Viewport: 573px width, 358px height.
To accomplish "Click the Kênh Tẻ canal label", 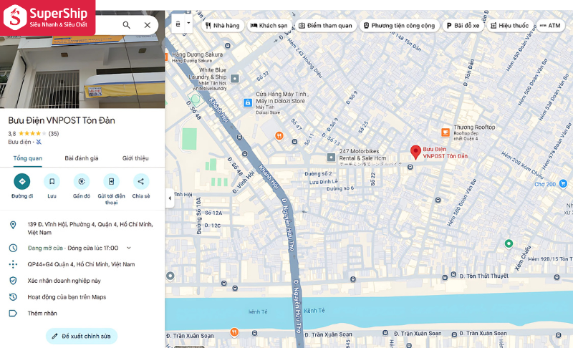I will [314, 311].
